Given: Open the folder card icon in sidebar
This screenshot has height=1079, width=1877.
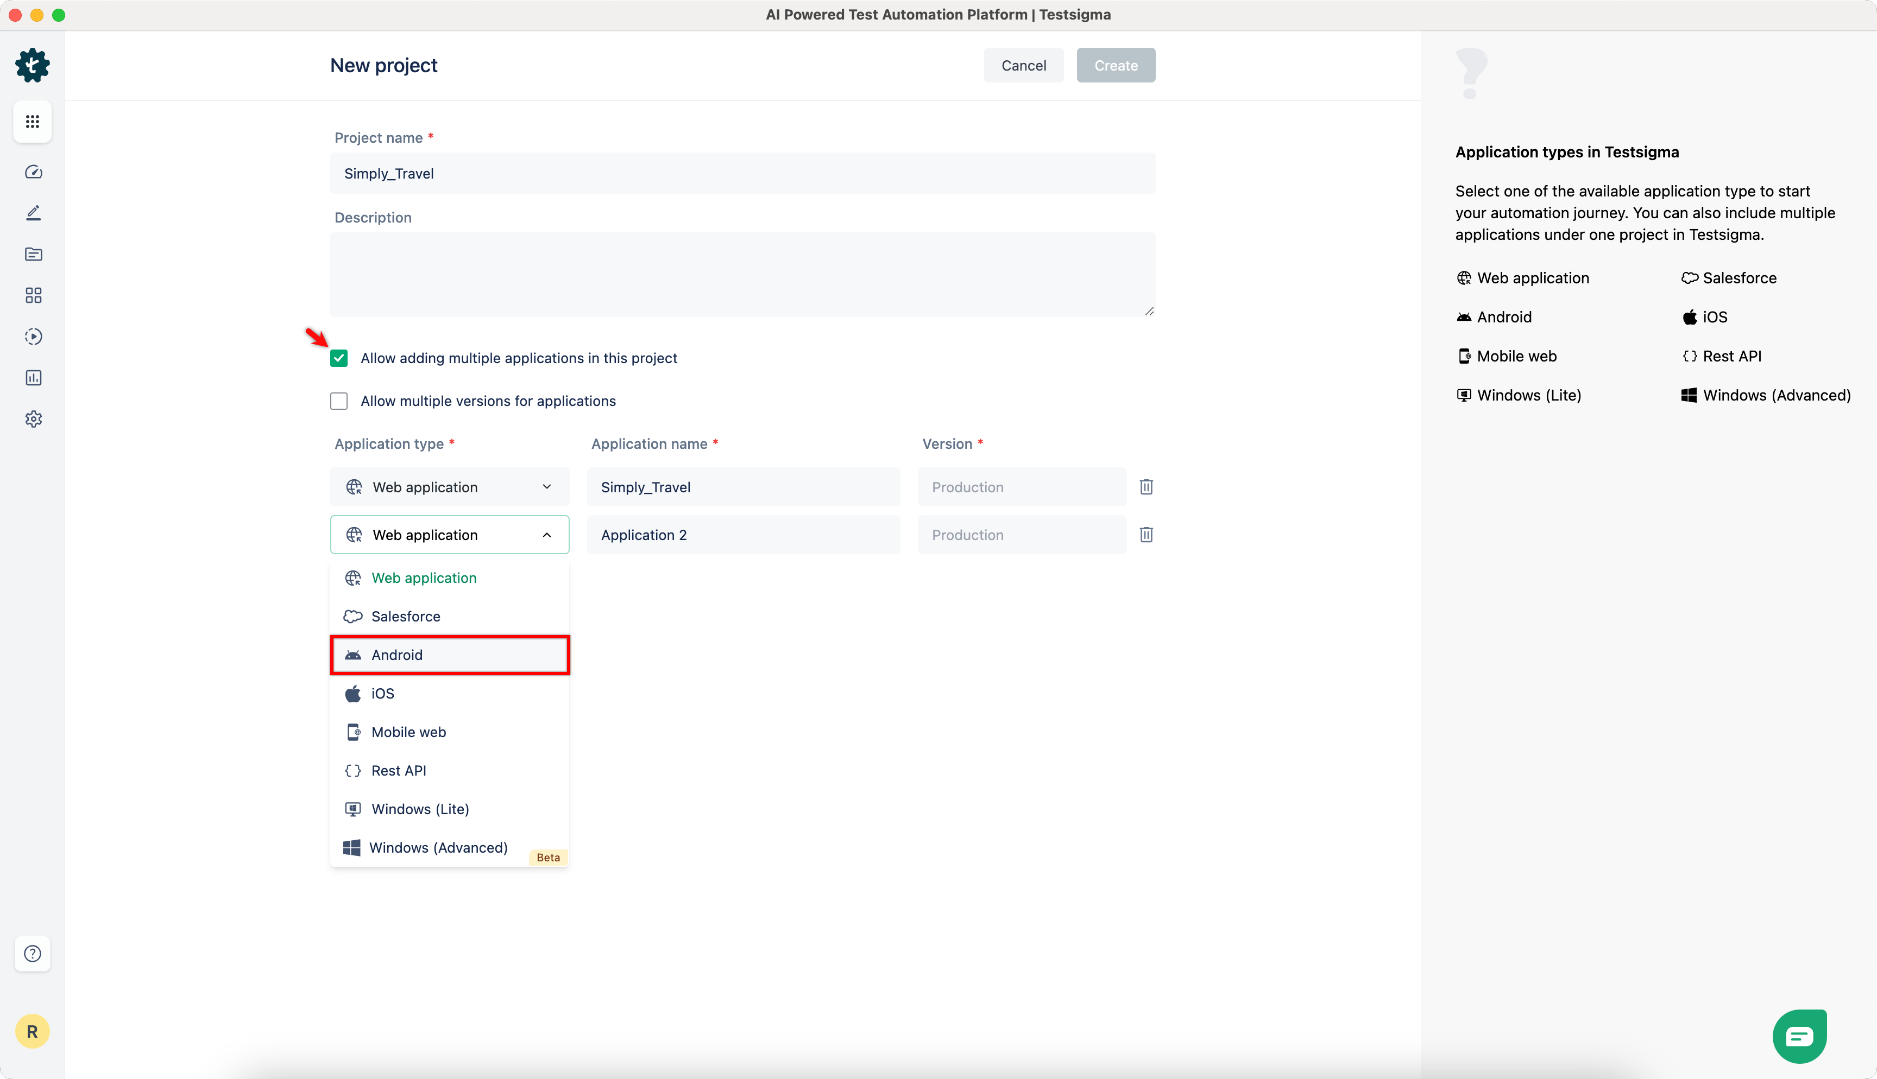Looking at the screenshot, I should click(33, 254).
